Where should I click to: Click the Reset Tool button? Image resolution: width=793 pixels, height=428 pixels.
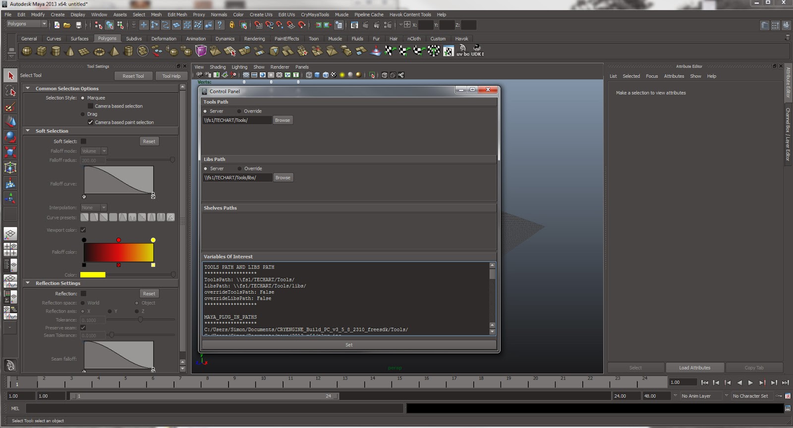pyautogui.click(x=133, y=76)
